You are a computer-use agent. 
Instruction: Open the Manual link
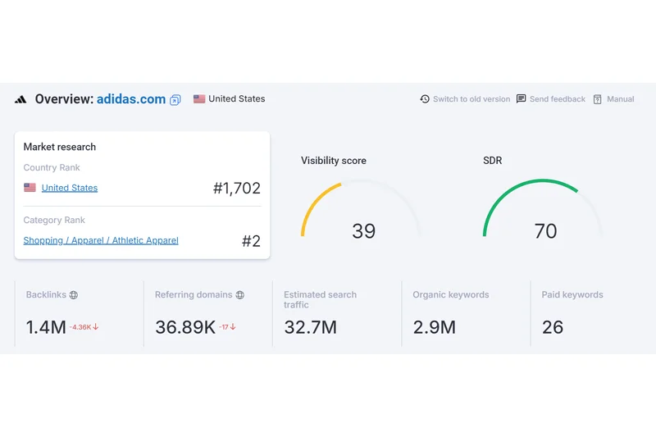coord(621,99)
